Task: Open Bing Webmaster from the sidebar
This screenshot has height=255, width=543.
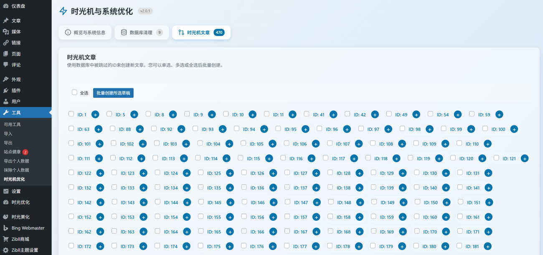Action: (28, 228)
